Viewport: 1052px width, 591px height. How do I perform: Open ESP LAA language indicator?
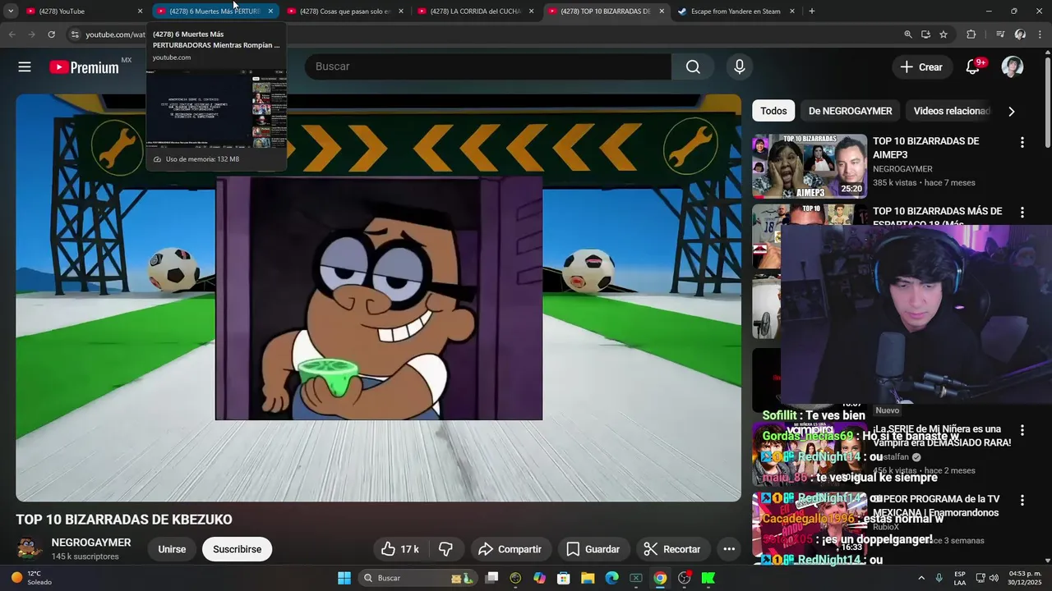(x=960, y=578)
